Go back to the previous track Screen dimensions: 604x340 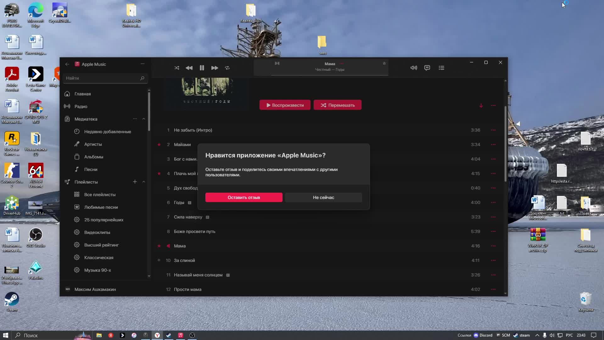point(189,68)
